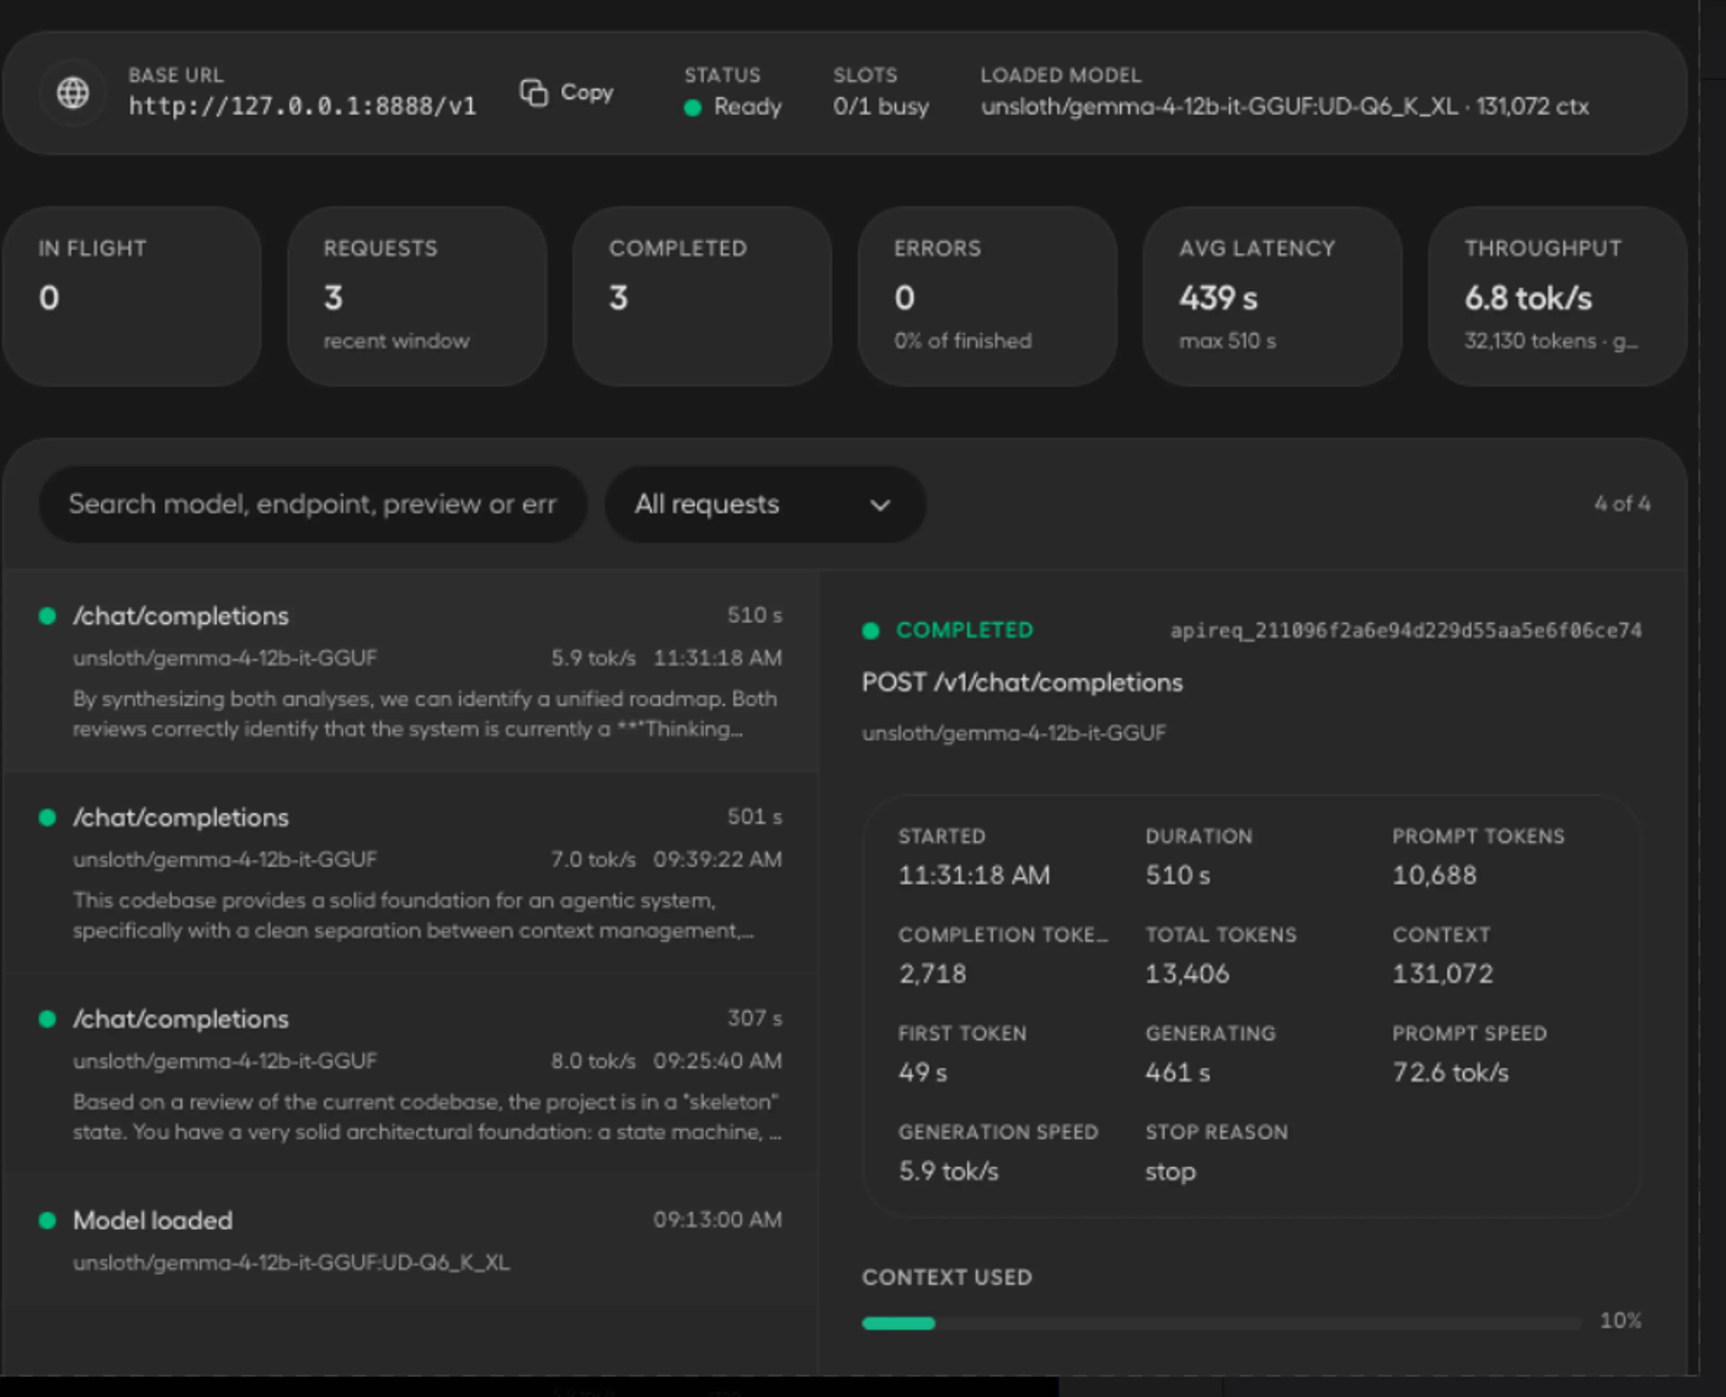The image size is (1726, 1397).
Task: Click green status dot of 11:31:18 AM request
Action: 48,616
